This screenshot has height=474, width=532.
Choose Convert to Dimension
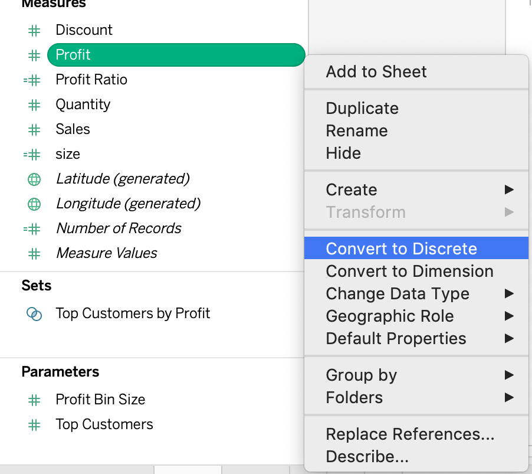pyautogui.click(x=416, y=271)
